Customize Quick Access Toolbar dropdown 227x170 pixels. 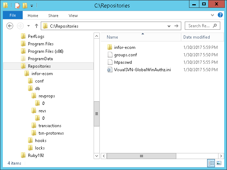point(32,6)
